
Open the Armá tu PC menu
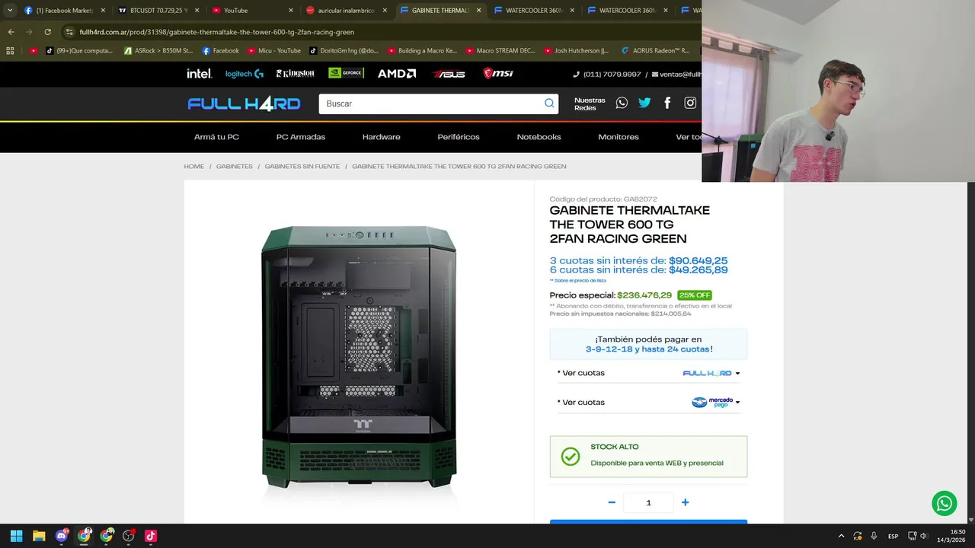(x=216, y=137)
